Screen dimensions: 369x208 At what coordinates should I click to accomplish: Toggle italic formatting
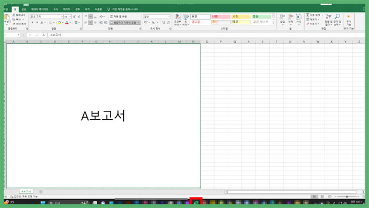[x=37, y=23]
